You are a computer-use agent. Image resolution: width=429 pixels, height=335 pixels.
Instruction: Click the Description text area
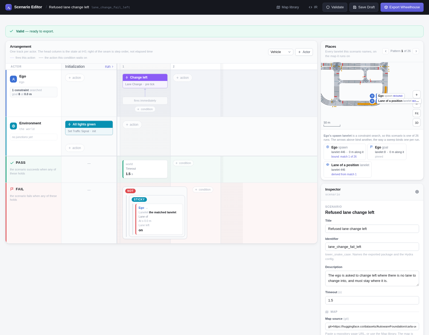pos(372,278)
